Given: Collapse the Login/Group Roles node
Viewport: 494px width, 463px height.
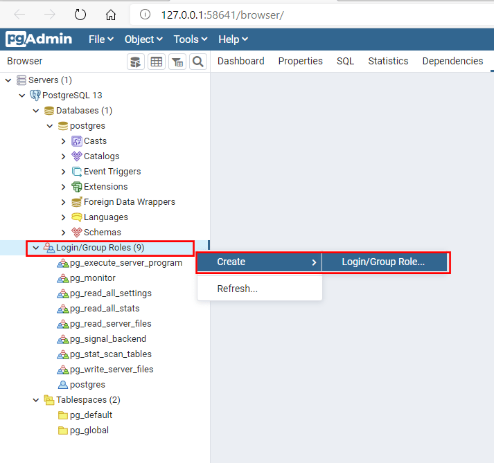Looking at the screenshot, I should point(36,248).
